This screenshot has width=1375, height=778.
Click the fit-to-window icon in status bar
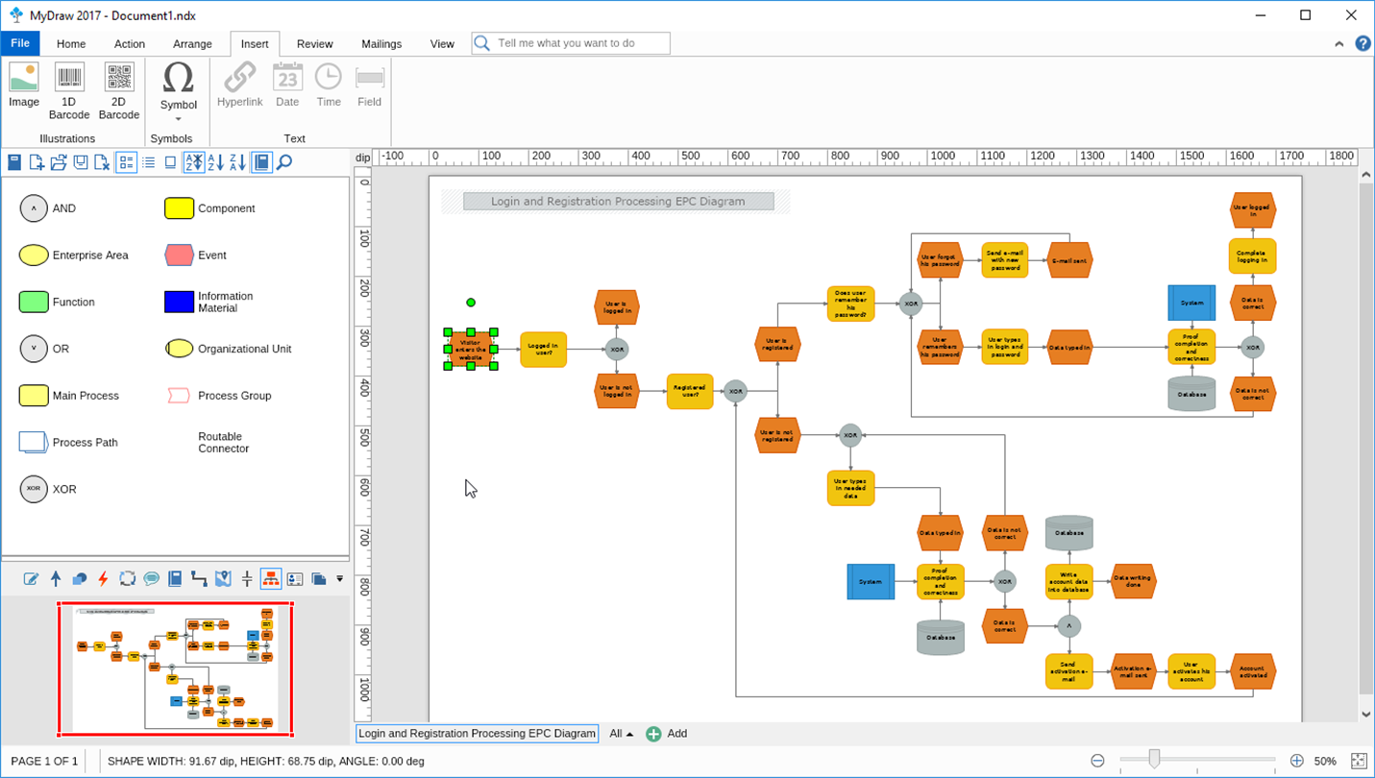tap(1360, 761)
